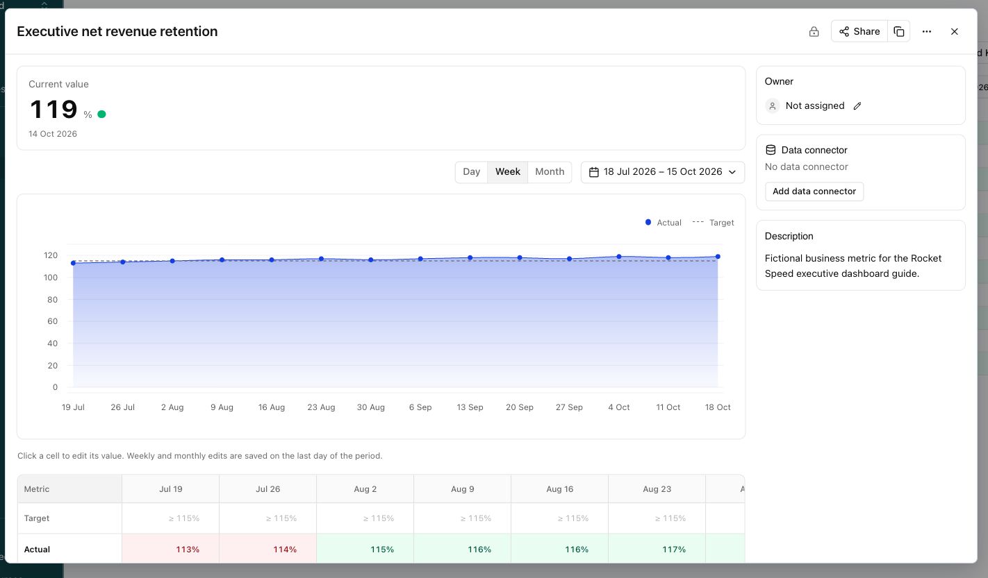
Task: Click the No data connector text
Action: [807, 167]
